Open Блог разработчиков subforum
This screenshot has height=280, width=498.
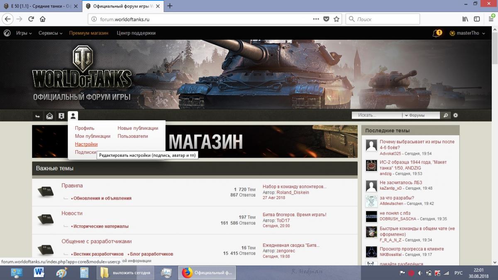(x=151, y=254)
